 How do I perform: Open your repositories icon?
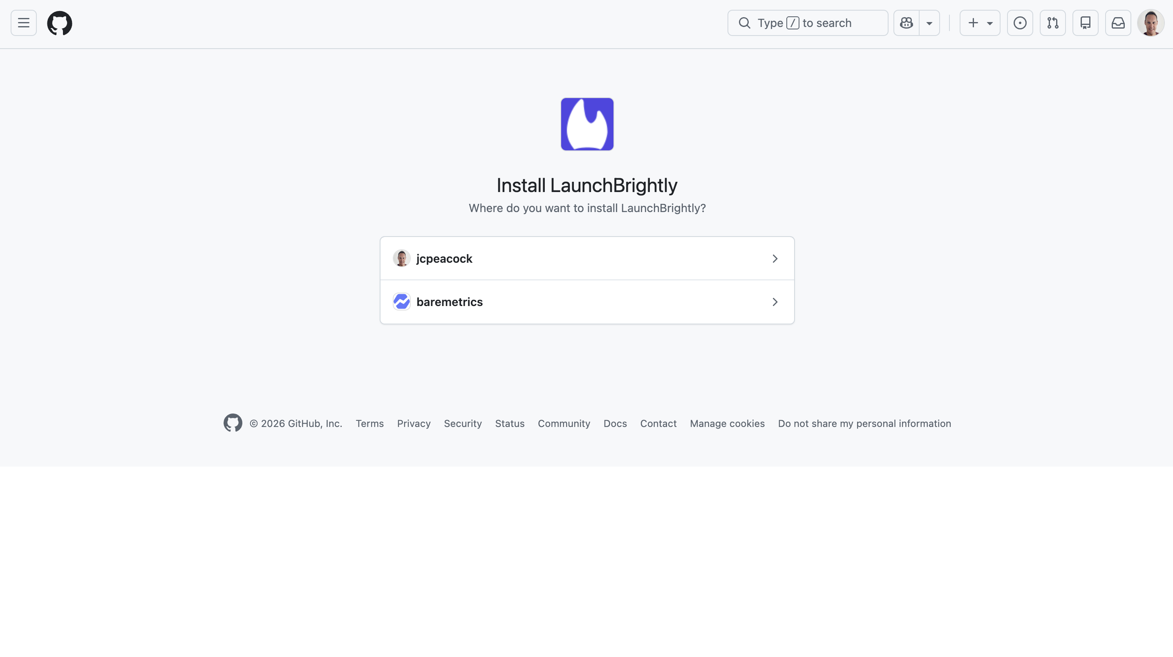pos(1086,23)
